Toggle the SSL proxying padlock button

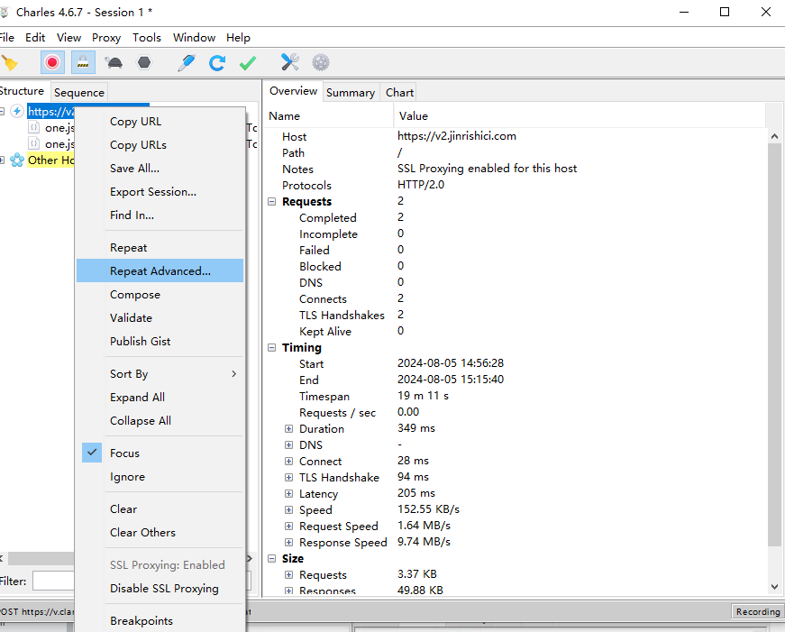pos(83,62)
